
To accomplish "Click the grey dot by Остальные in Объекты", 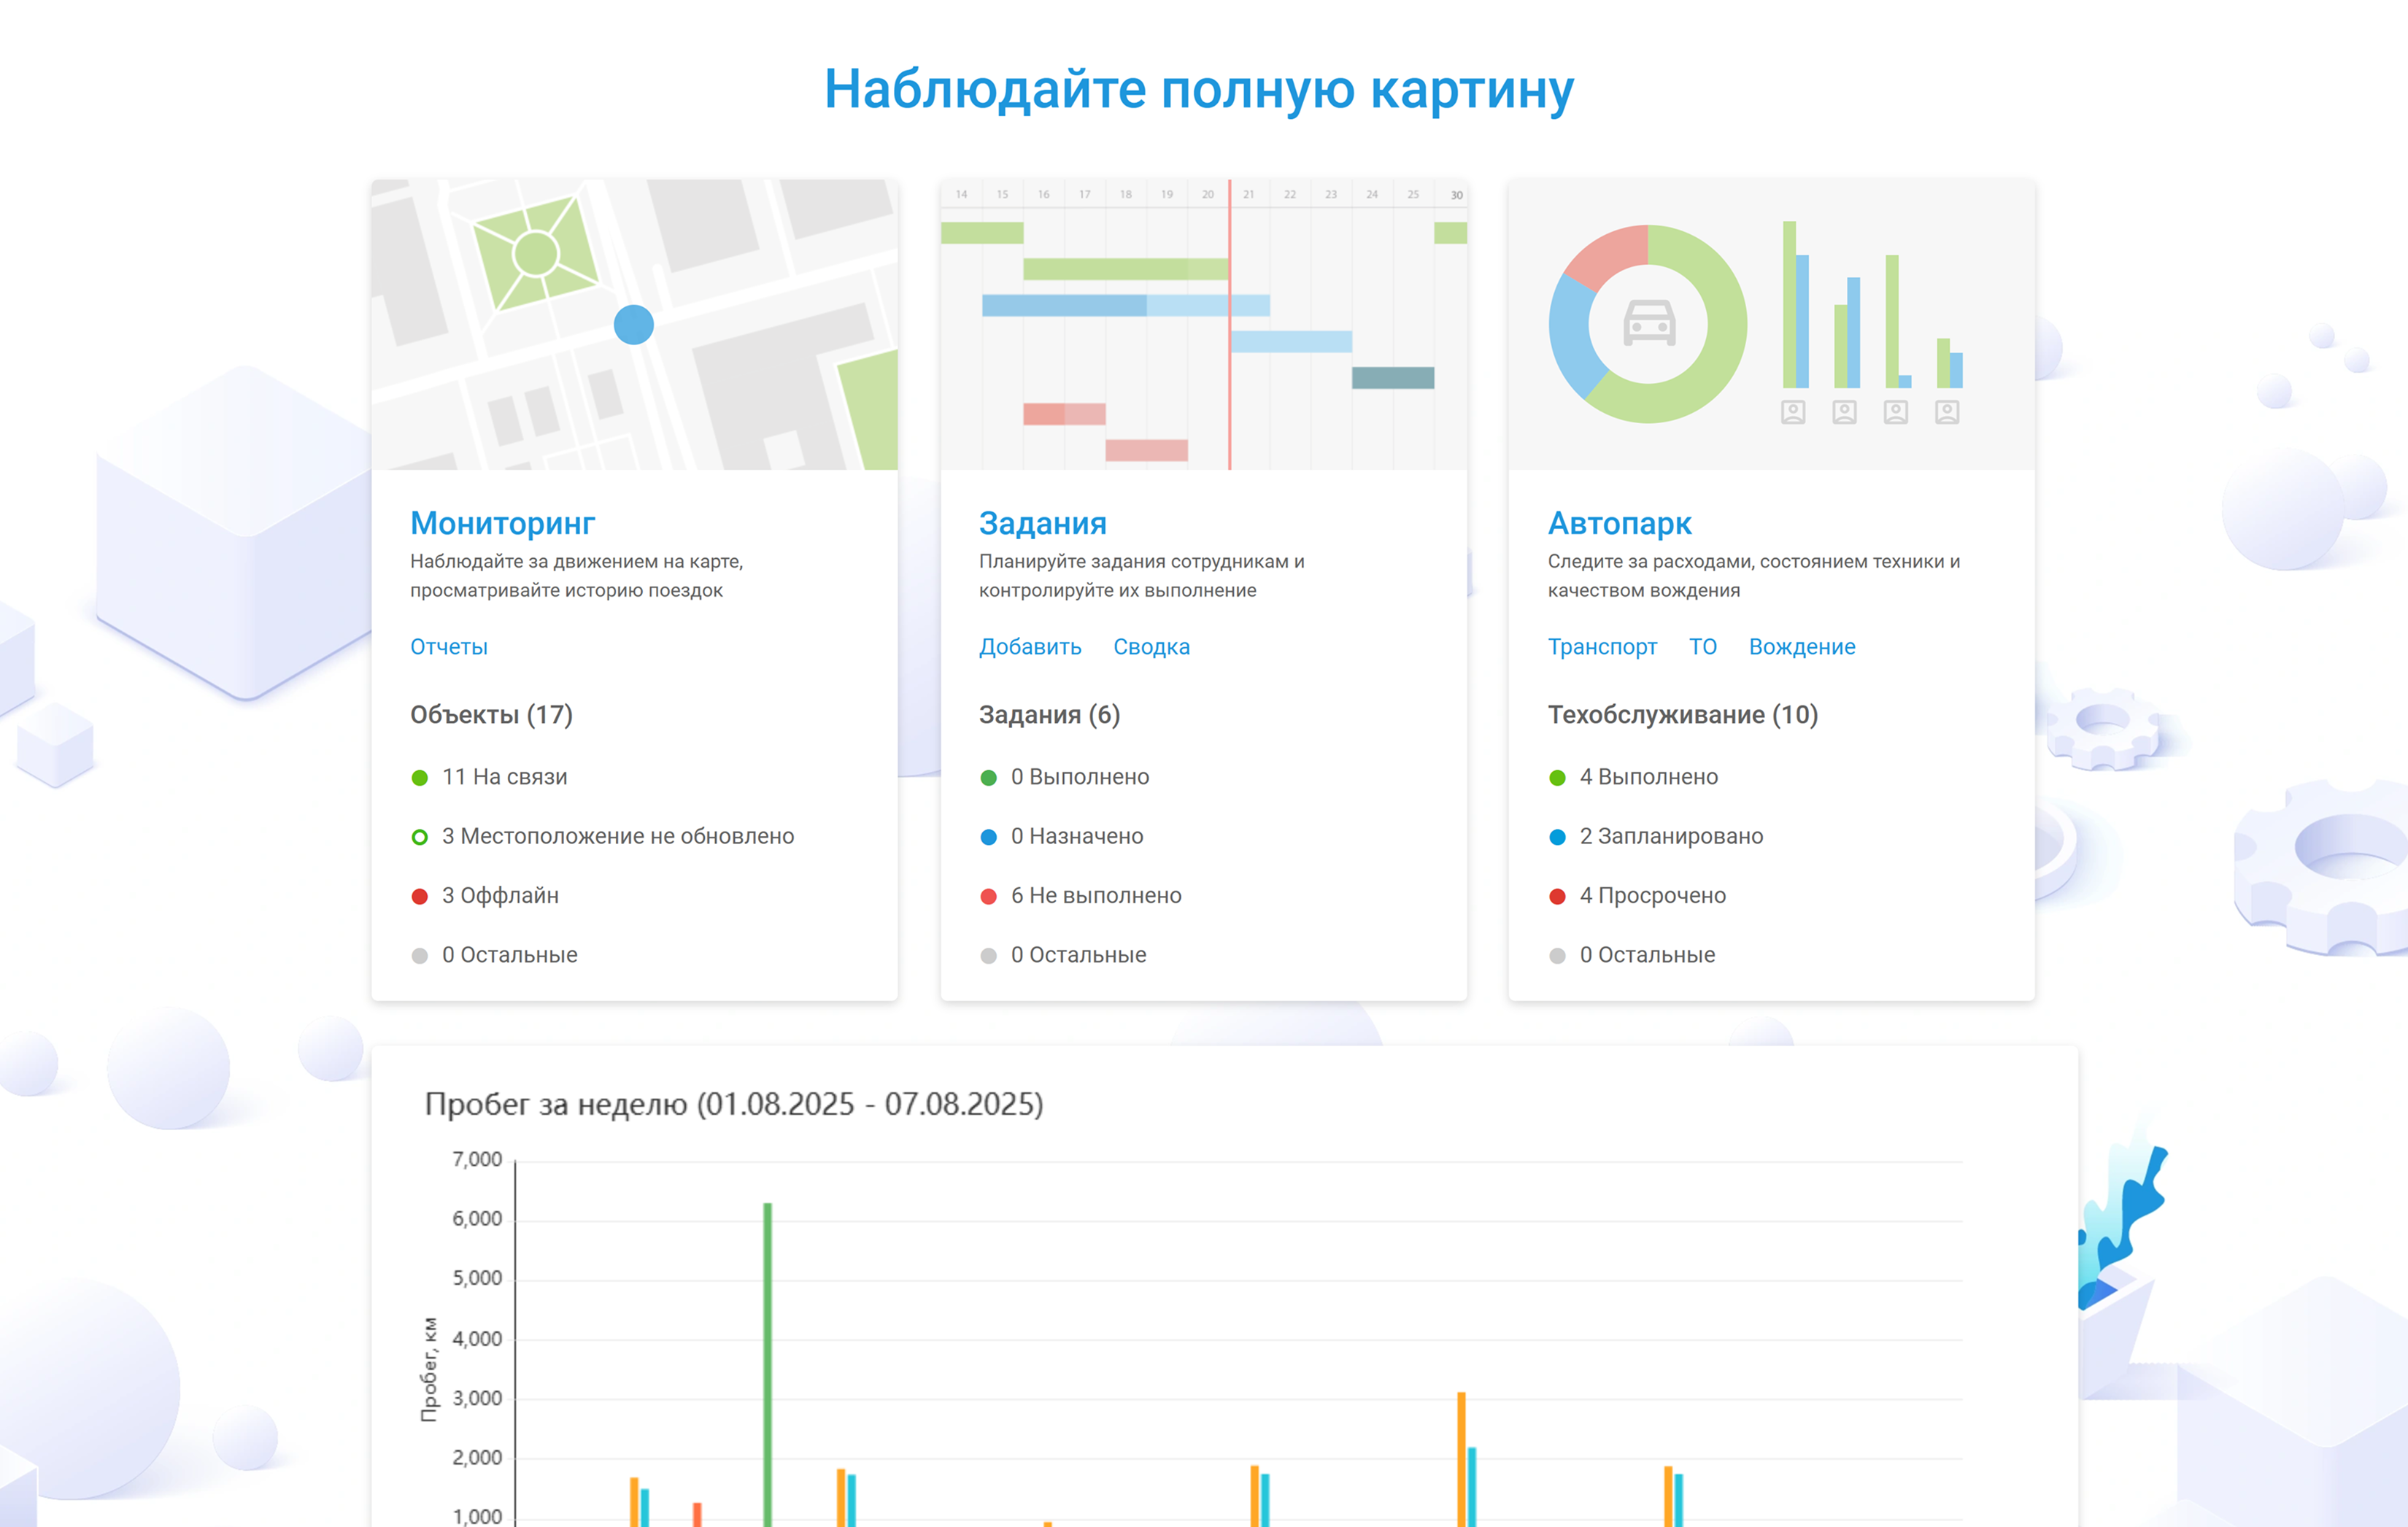I will [x=420, y=956].
